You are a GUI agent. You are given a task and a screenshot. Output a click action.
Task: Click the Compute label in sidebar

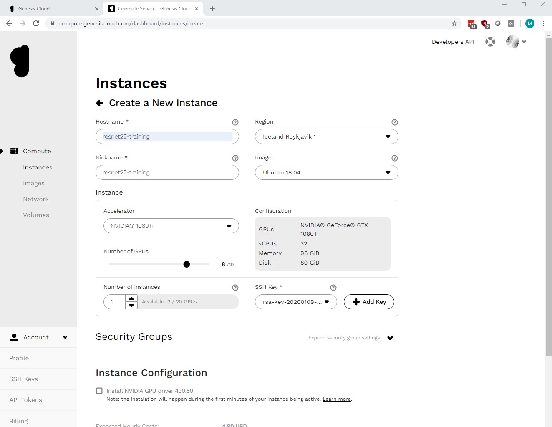click(x=37, y=151)
